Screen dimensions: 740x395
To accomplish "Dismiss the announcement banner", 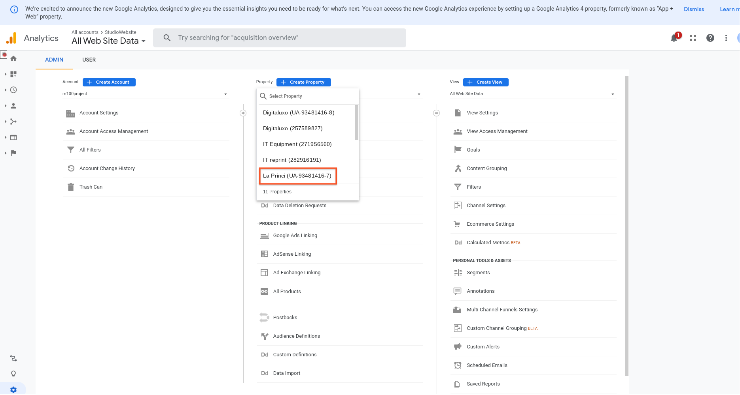I will click(x=694, y=9).
